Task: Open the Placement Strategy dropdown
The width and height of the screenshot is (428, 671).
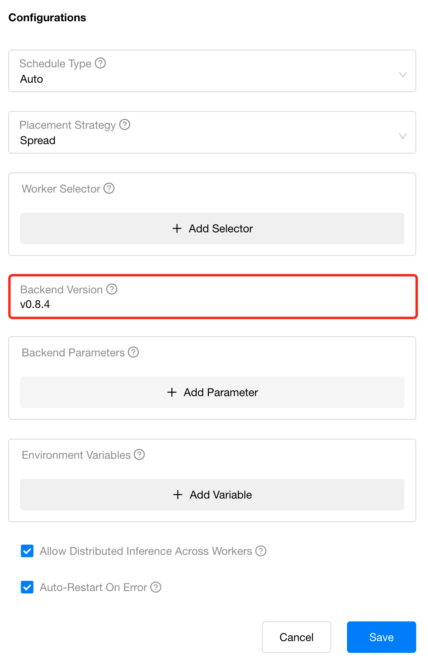Action: pos(212,132)
